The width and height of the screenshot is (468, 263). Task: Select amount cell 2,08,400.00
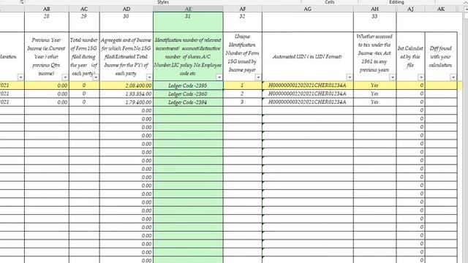tap(127, 85)
